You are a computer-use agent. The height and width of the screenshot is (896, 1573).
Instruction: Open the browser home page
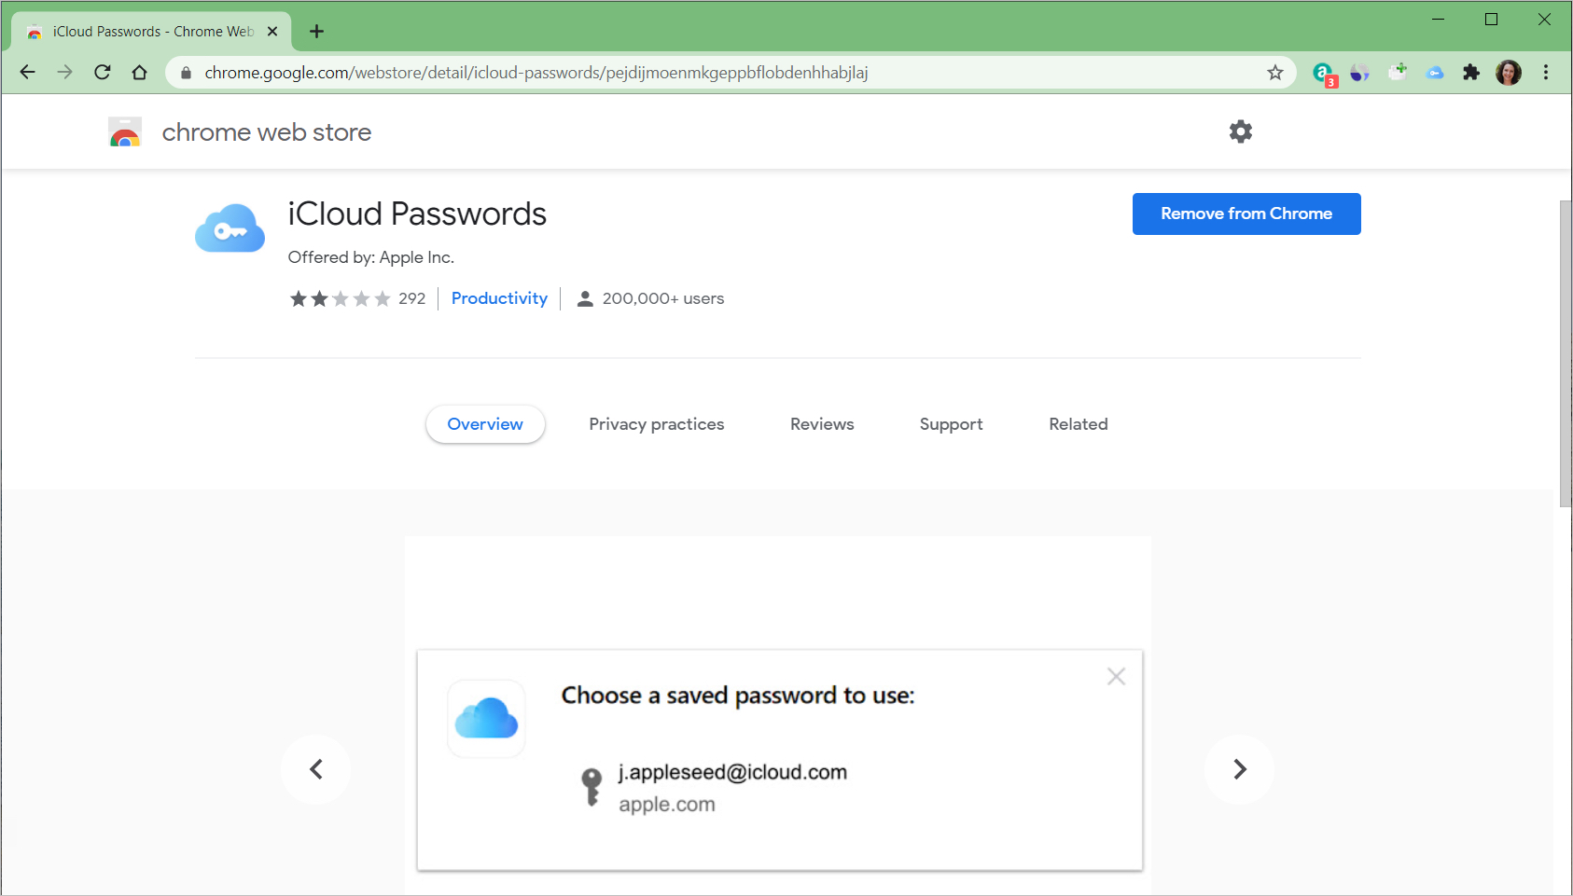(x=140, y=73)
